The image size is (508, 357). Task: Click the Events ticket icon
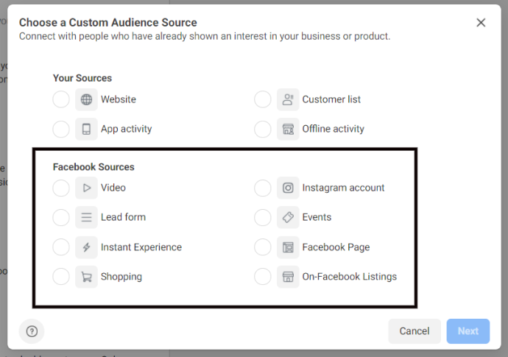pos(288,217)
